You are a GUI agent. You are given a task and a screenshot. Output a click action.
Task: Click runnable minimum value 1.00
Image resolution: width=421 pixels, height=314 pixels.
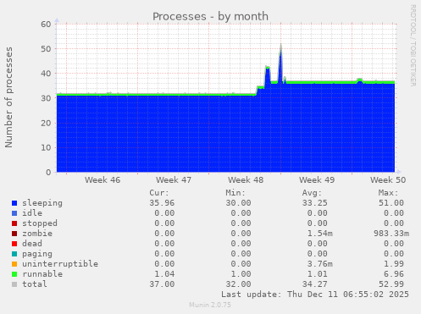(241, 274)
